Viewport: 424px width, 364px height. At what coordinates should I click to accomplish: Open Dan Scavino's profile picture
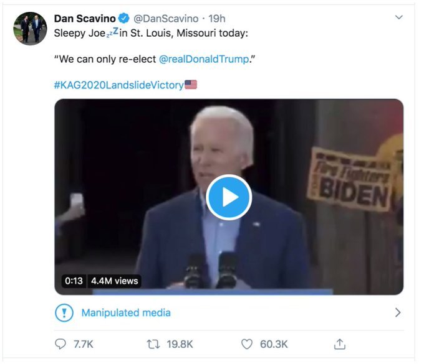click(30, 29)
